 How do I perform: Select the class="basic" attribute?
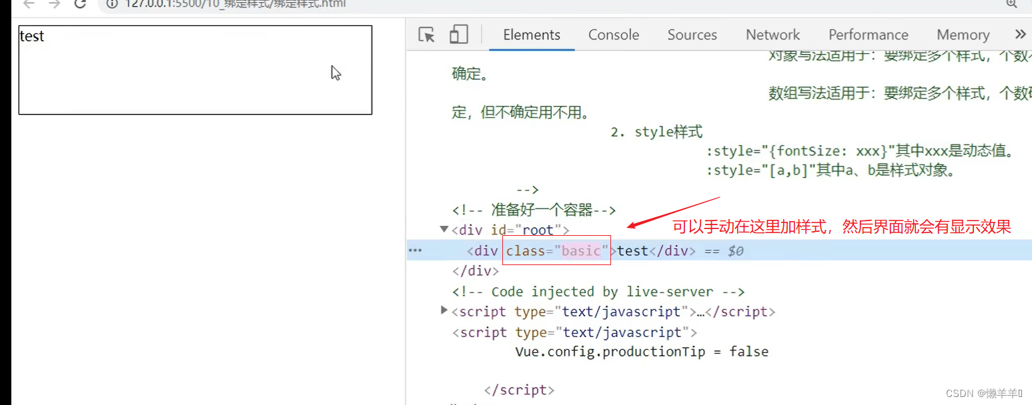[x=558, y=250]
